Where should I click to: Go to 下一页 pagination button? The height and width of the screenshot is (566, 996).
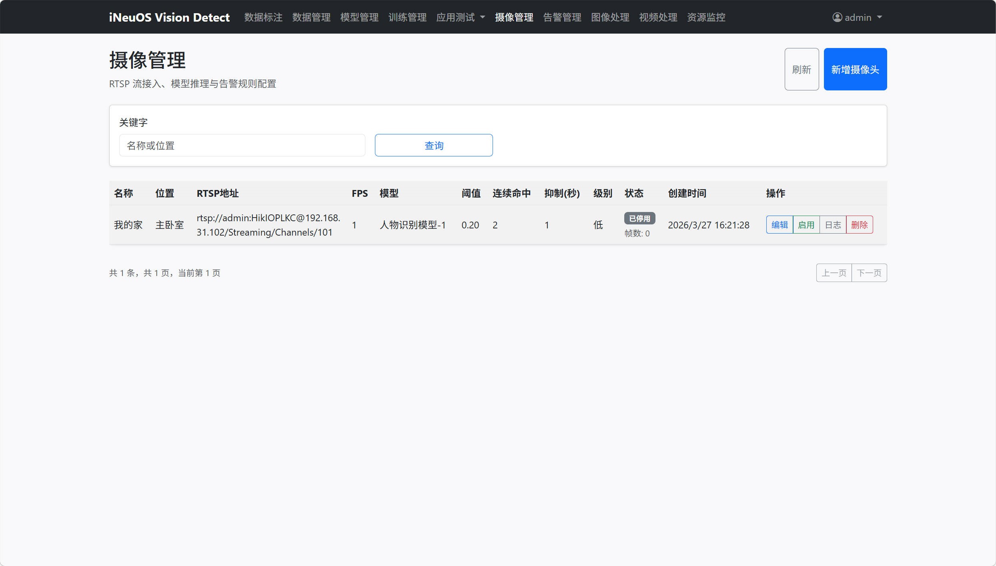[869, 273]
